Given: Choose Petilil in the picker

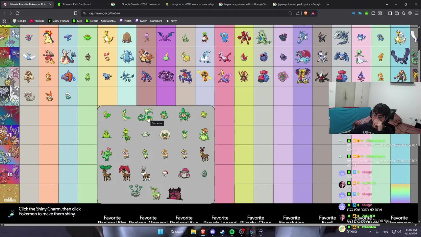Looking at the screenshot, I should pos(185,135).
